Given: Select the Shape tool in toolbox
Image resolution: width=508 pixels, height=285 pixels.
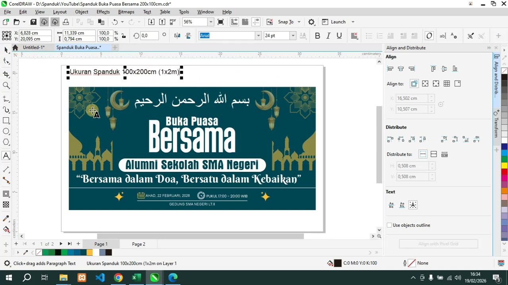Looking at the screenshot, I should tap(6, 61).
